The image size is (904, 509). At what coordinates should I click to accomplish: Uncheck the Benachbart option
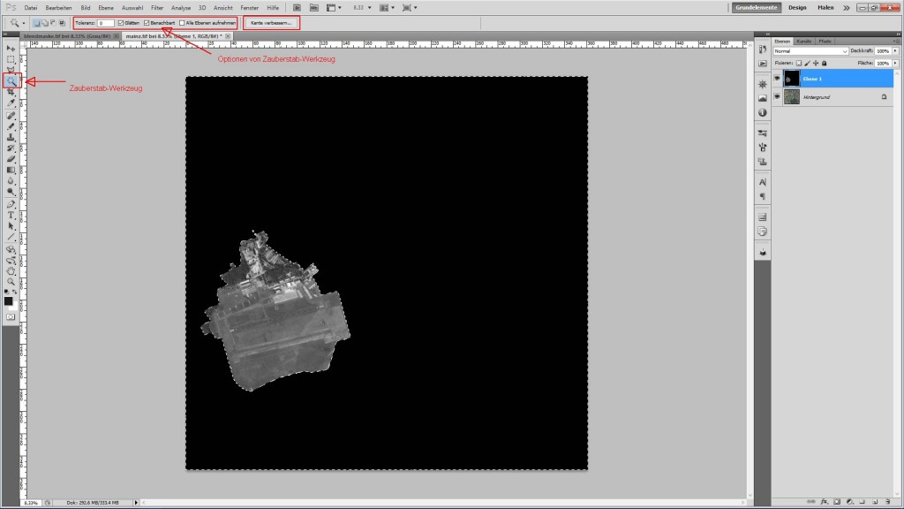[x=147, y=22]
